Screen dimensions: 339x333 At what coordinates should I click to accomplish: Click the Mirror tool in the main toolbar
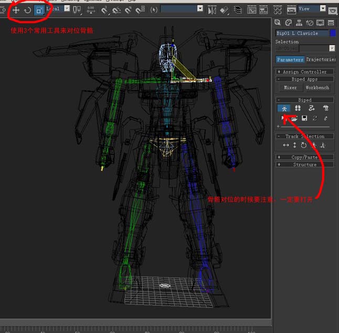(211, 9)
